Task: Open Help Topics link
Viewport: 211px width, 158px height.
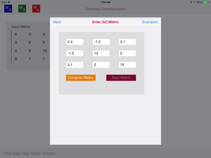Action: point(31,153)
